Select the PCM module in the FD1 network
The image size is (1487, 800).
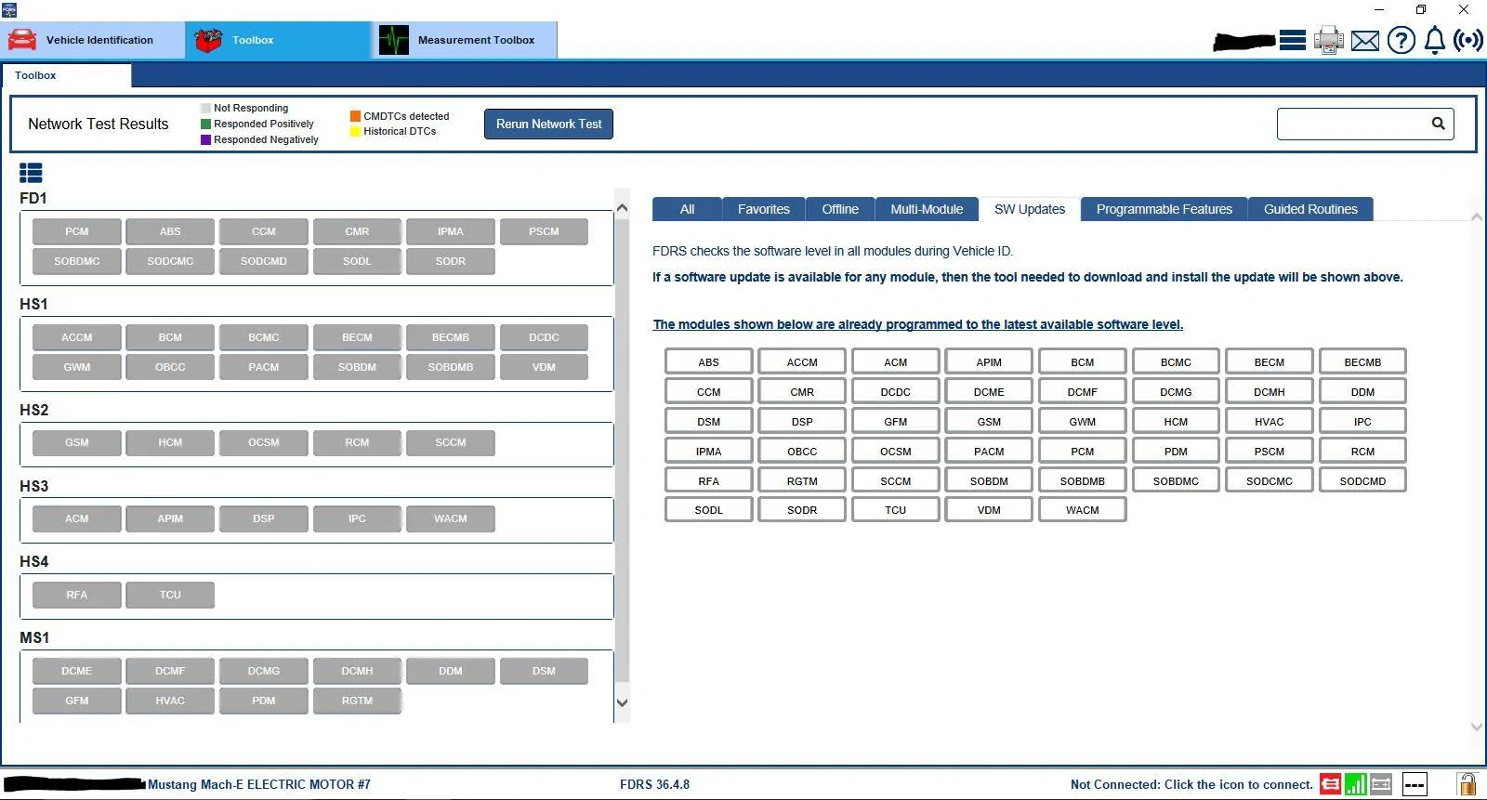coord(77,231)
